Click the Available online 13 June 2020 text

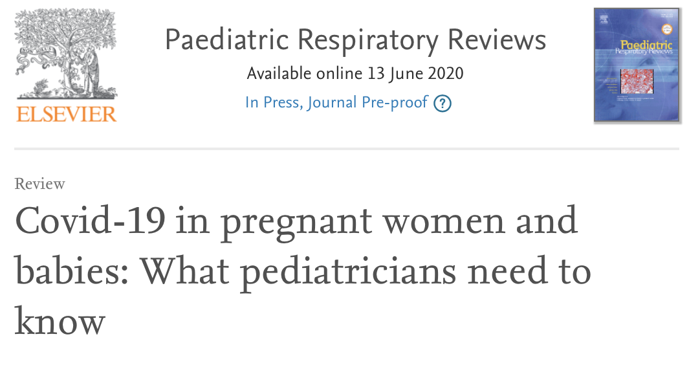point(355,73)
